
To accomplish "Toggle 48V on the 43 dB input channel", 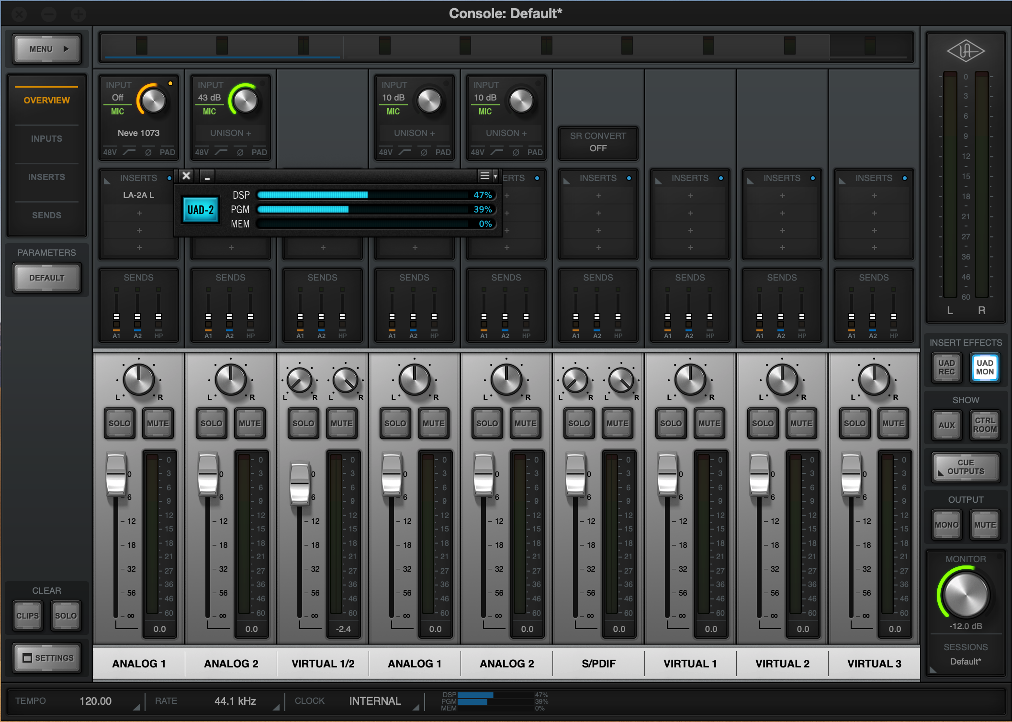I will (202, 152).
